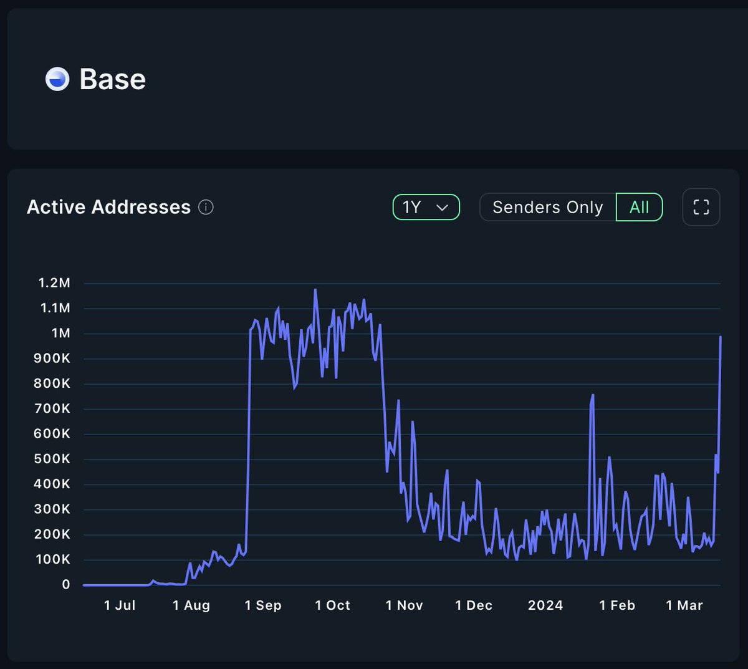The height and width of the screenshot is (669, 748).
Task: Click the 1 Sep label on the x-axis
Action: coord(263,605)
